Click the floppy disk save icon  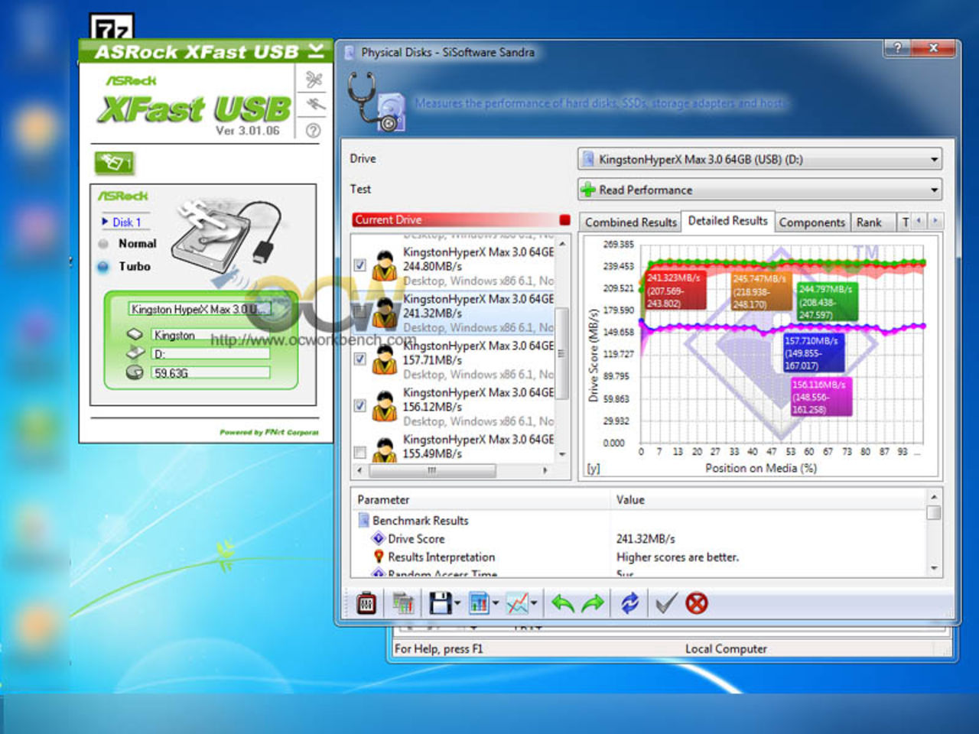(441, 603)
